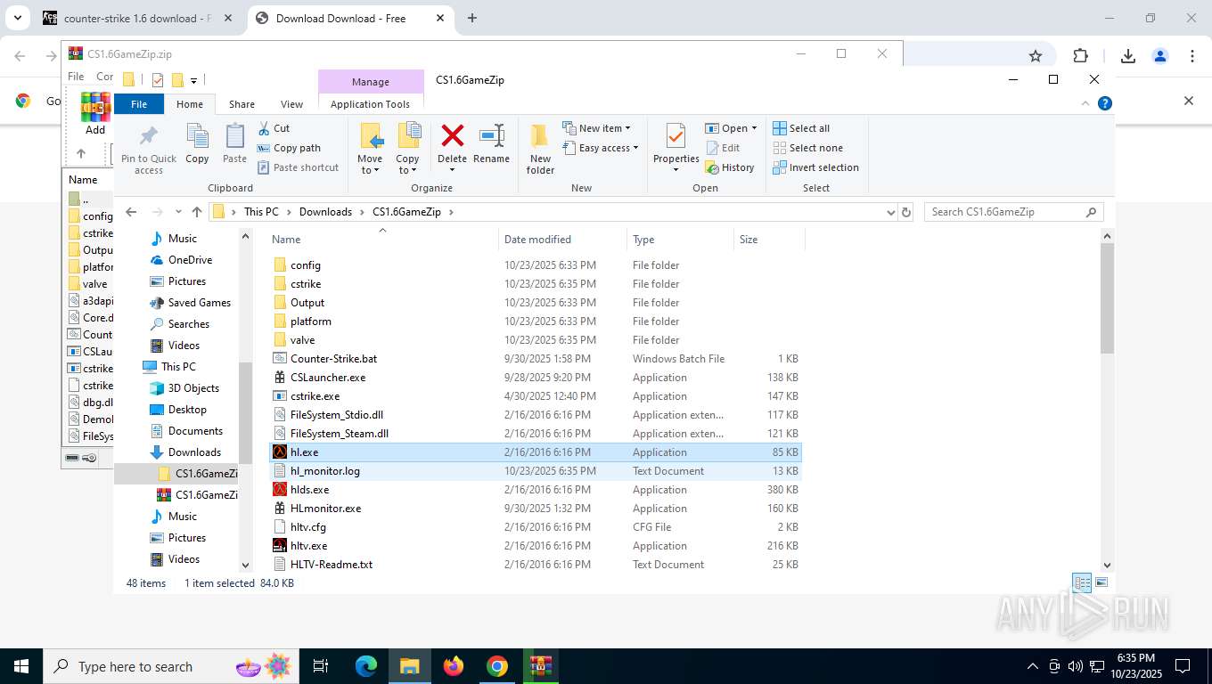Open the Copy to dropdown
The height and width of the screenshot is (684, 1212).
[407, 165]
